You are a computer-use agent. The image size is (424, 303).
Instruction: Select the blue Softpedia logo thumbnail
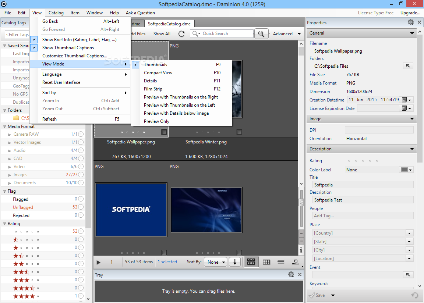pos(131,210)
